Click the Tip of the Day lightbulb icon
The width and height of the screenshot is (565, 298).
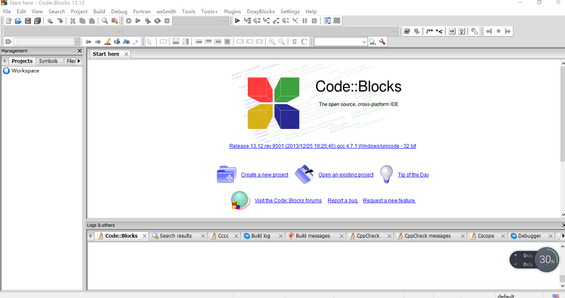[x=387, y=174]
